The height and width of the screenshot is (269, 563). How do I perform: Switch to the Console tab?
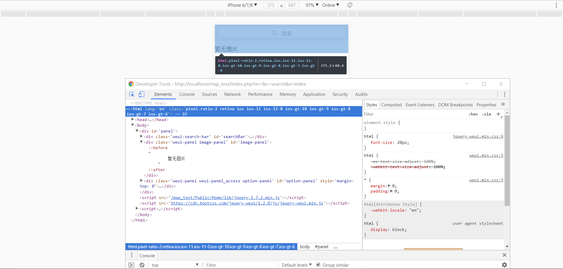187,94
